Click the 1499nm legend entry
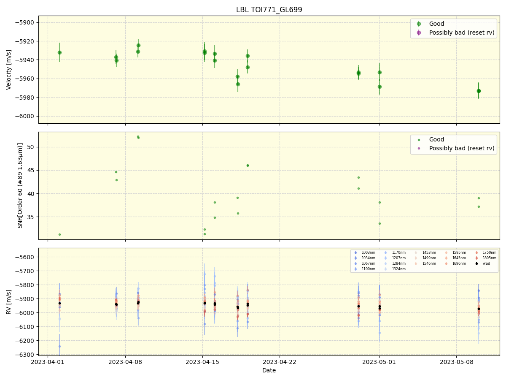This screenshot has width=506, height=380. coord(429,258)
